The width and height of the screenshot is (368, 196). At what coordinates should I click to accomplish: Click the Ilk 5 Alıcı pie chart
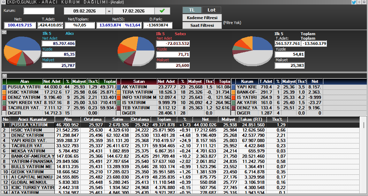pyautogui.click(x=22, y=51)
